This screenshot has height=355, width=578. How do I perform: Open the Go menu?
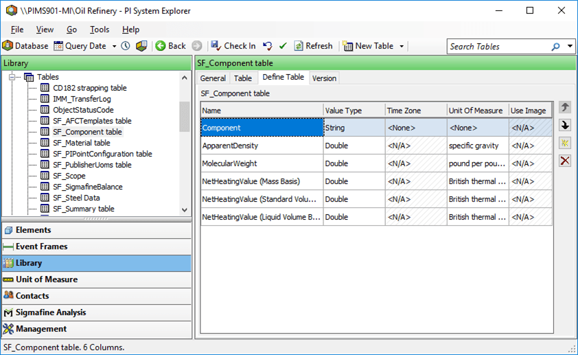click(x=71, y=30)
